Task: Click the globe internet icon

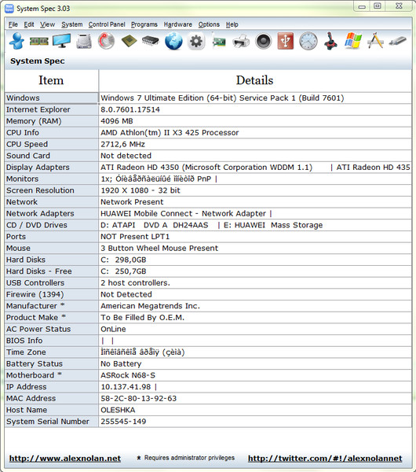Action: click(173, 41)
